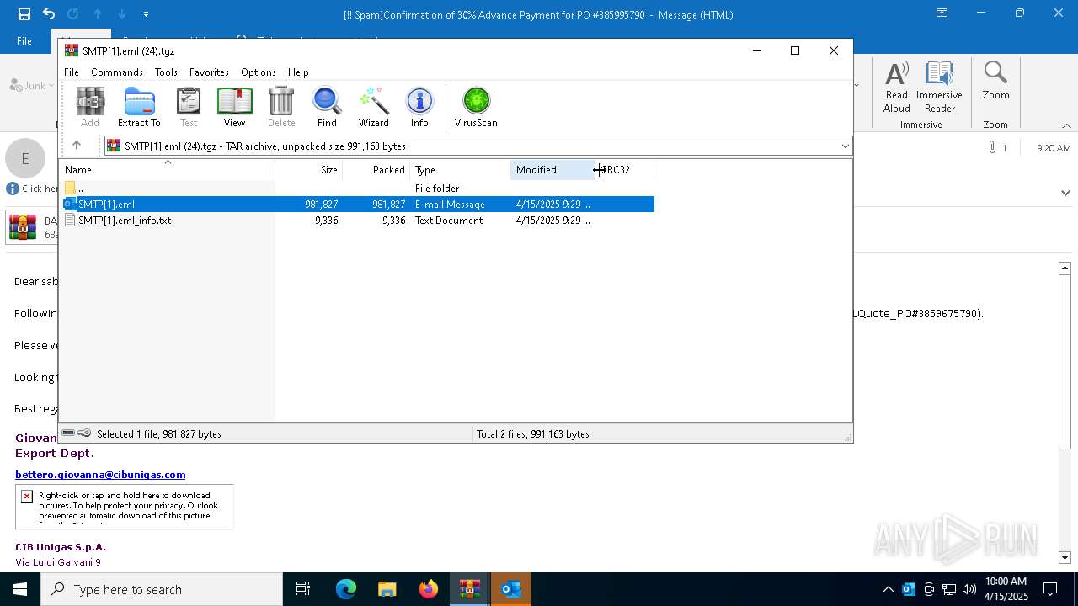
Task: Sort by Modified column header
Action: tap(552, 170)
